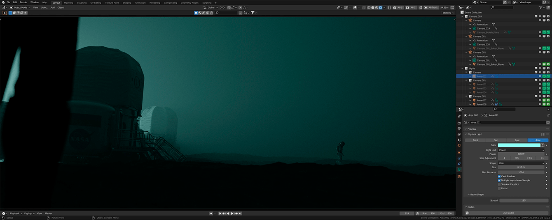Screen dimensions: 552x220
Task: Select the Spot light type
Action: (x=517, y=140)
